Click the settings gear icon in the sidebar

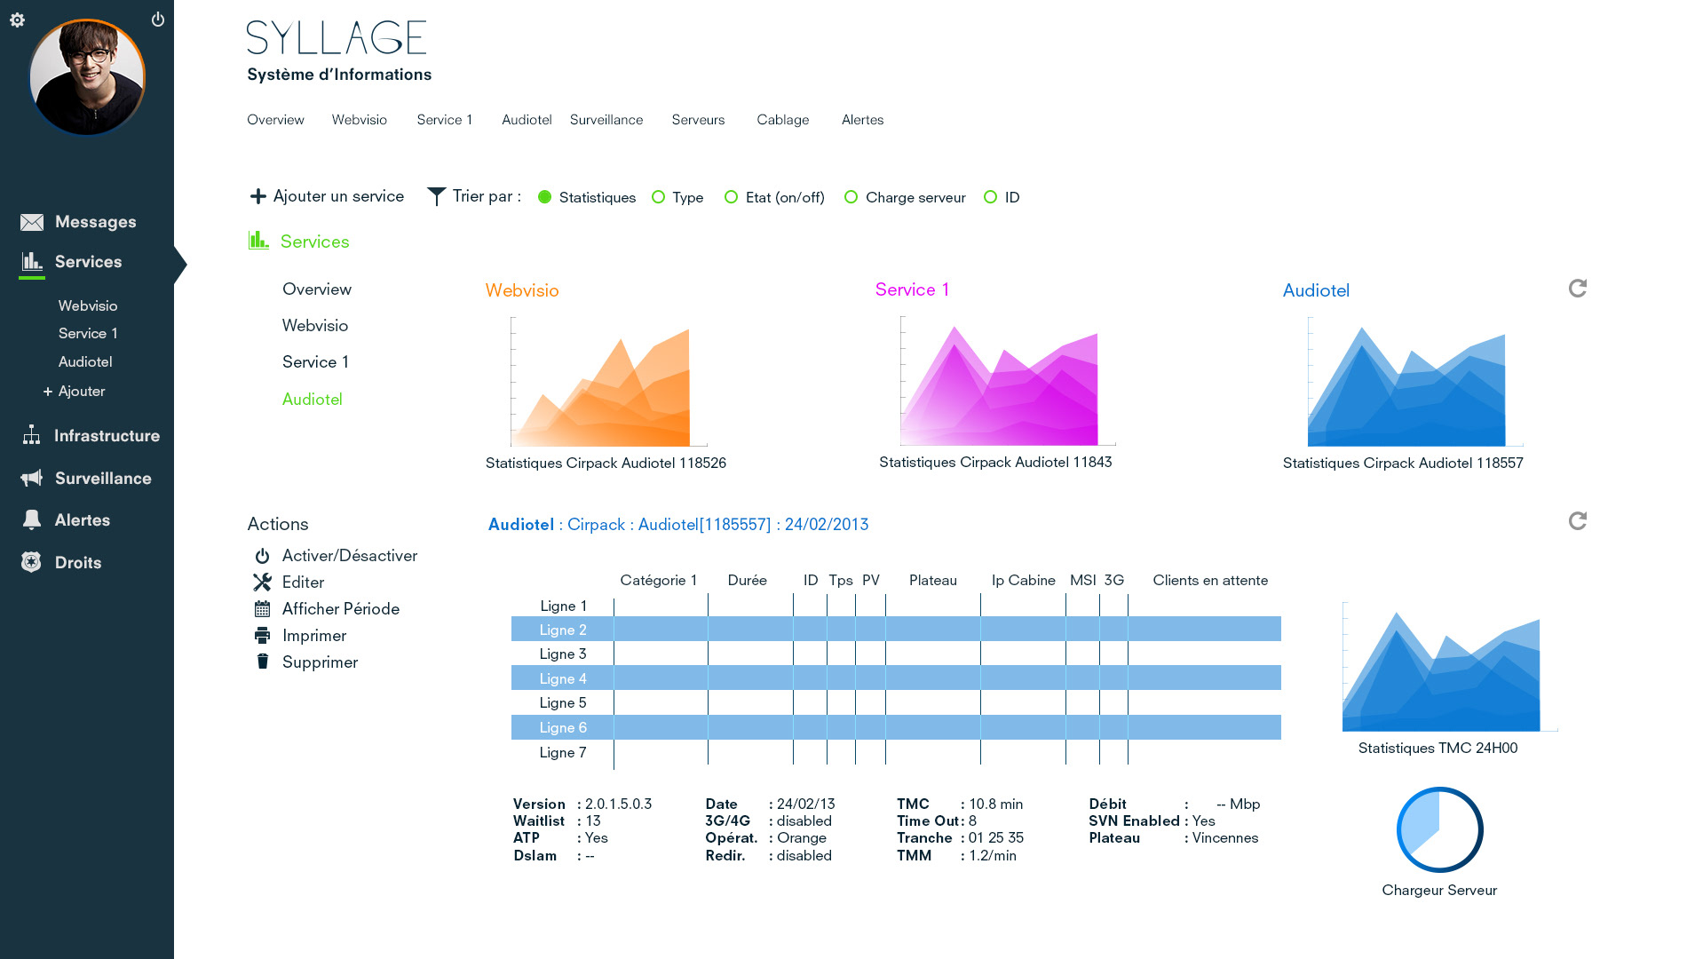(x=17, y=20)
